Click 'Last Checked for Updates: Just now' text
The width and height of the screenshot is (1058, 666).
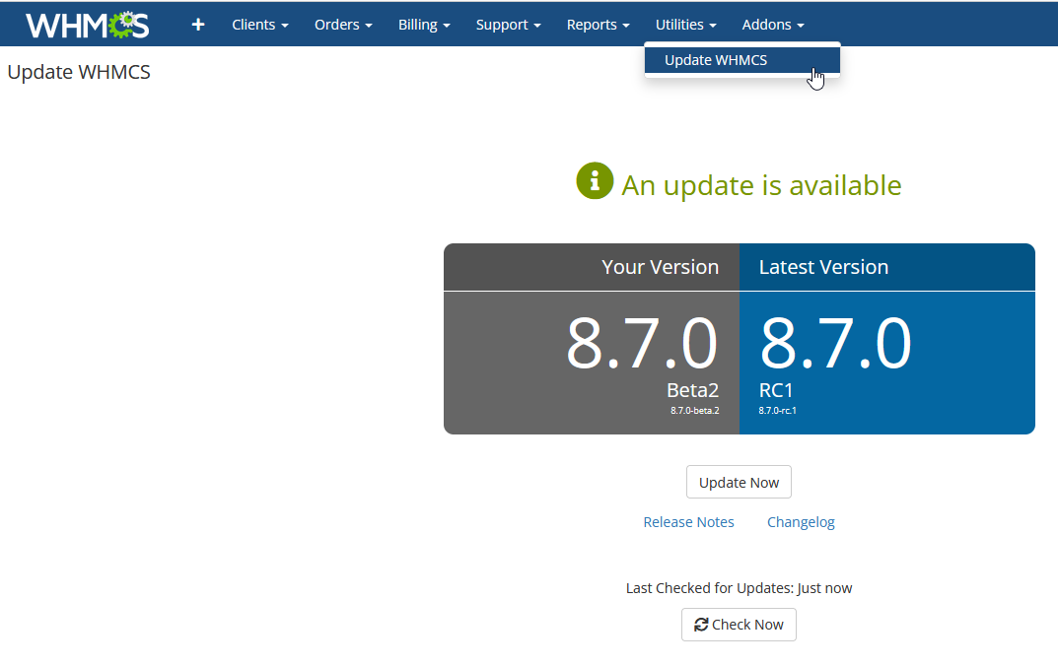tap(739, 588)
